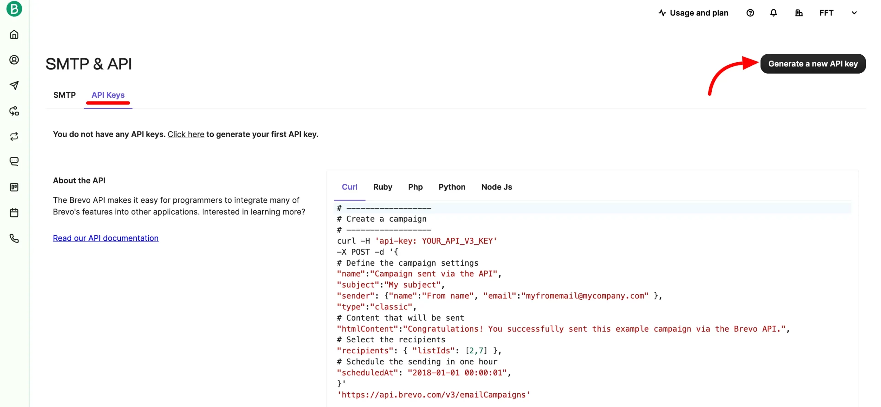Image resolution: width=881 pixels, height=407 pixels.
Task: Click the organization building icon
Action: coord(799,13)
